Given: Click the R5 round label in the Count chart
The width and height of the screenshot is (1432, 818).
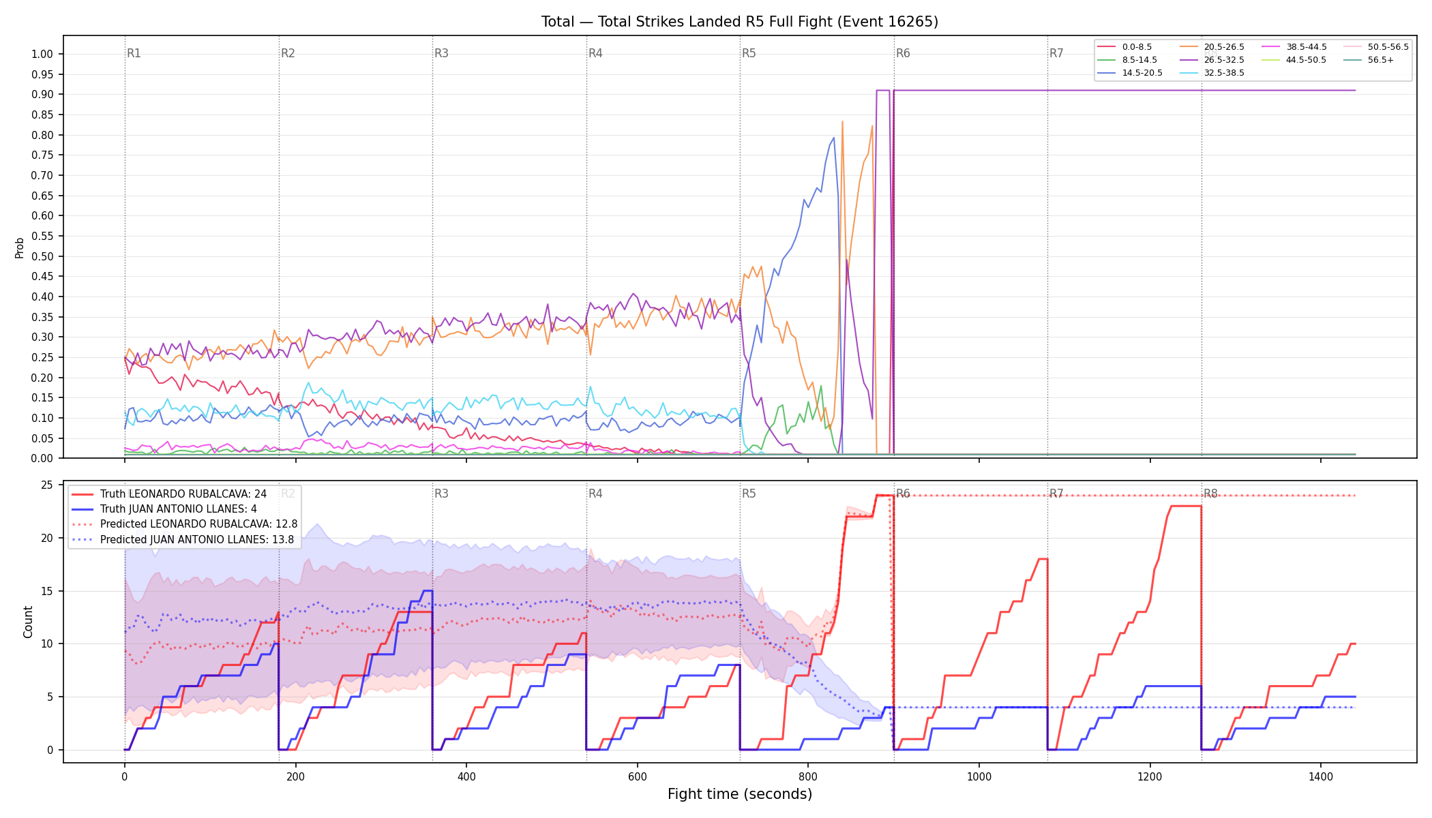Looking at the screenshot, I should (x=749, y=494).
